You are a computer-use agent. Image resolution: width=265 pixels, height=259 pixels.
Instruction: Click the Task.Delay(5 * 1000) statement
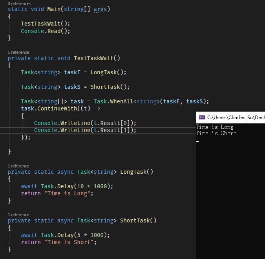point(65,235)
